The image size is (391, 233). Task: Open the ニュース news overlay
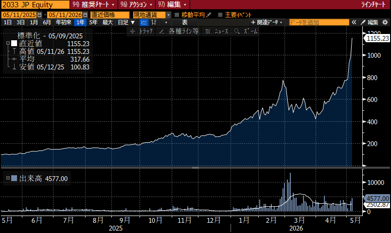coord(217,32)
